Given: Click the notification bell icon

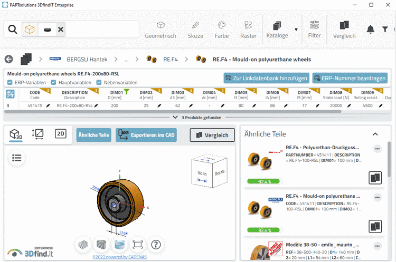Looking at the screenshot, I should 371,29.
